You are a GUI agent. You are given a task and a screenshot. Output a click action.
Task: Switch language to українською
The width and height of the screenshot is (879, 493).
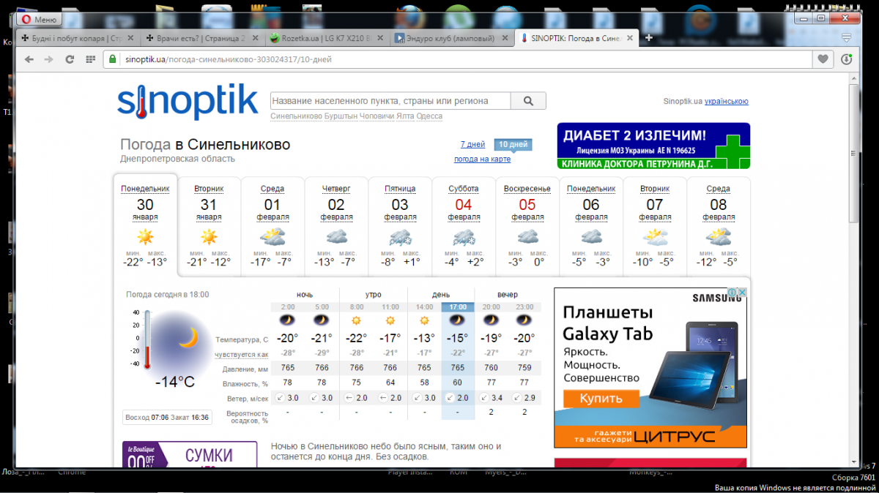click(x=727, y=102)
